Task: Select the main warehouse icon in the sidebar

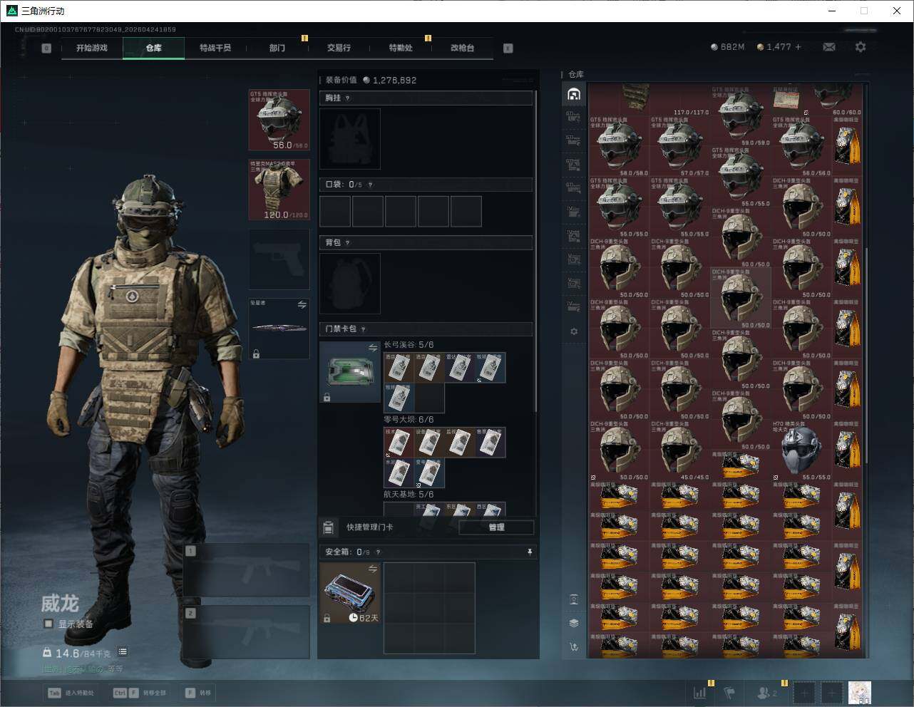Action: (573, 94)
